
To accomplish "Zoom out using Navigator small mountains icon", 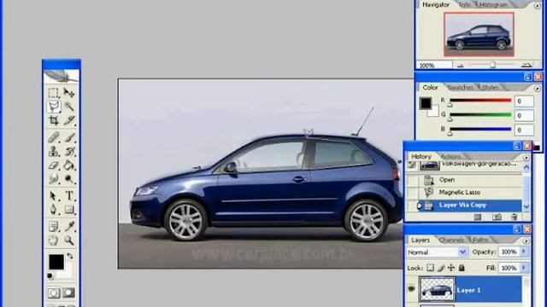I will [x=461, y=65].
